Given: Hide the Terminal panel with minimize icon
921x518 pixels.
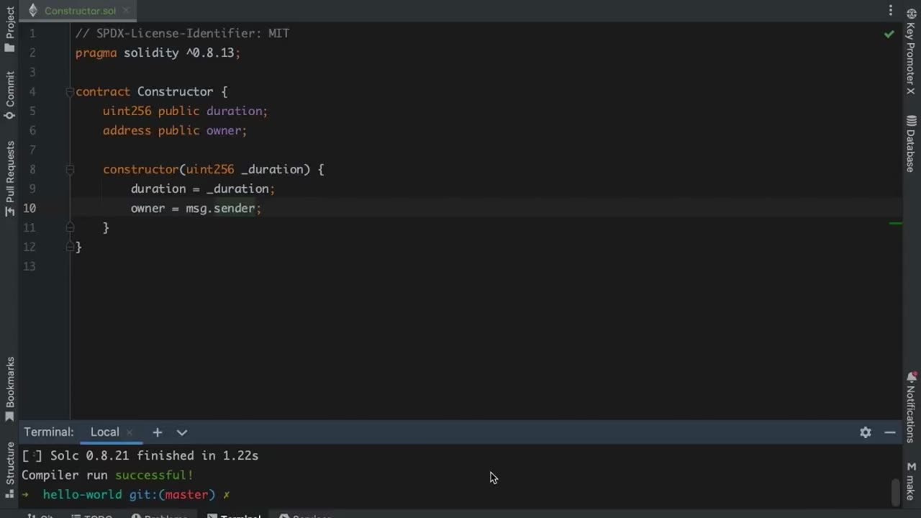Looking at the screenshot, I should point(890,432).
